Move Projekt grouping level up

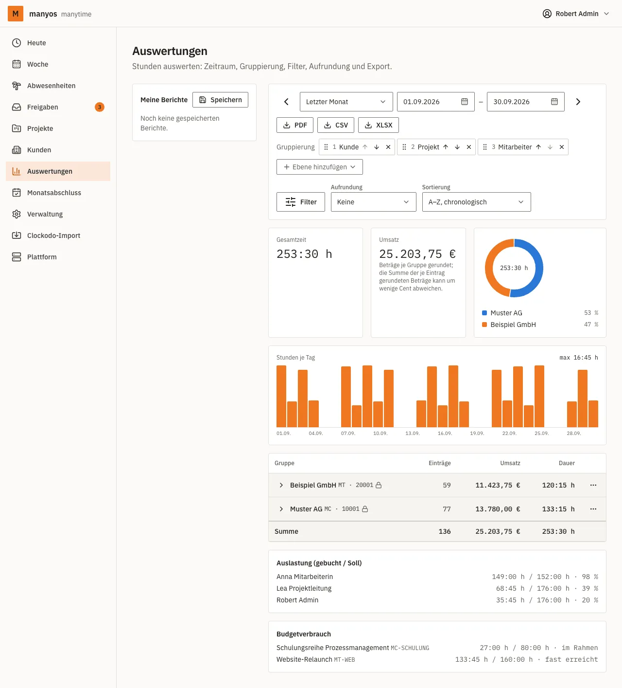coord(446,147)
